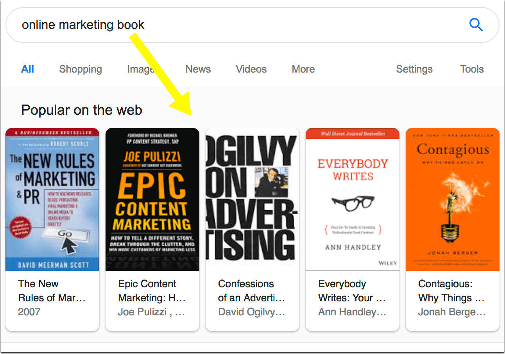Screen dimensions: 505x354
Task: Click the 'Joe Pulizzi , …' author text
Action: pos(152,312)
